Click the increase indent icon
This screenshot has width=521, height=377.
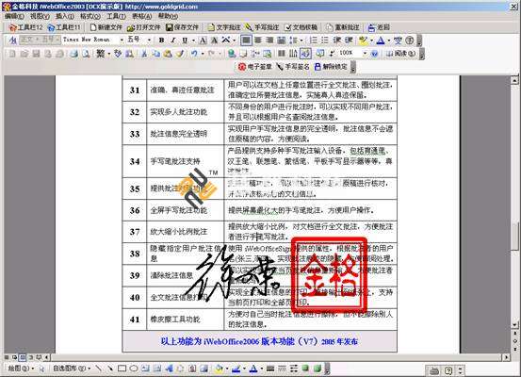point(349,41)
